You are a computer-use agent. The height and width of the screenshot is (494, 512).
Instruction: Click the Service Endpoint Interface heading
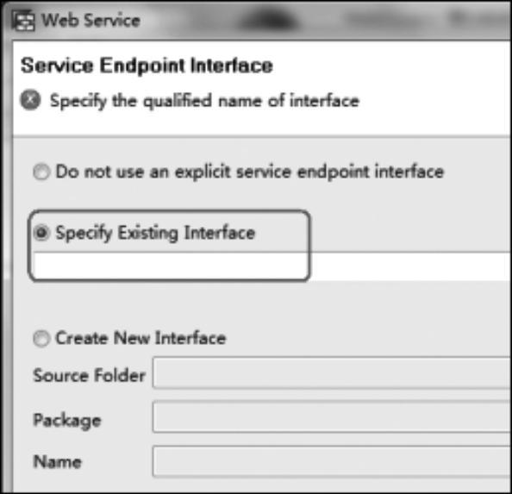point(147,66)
